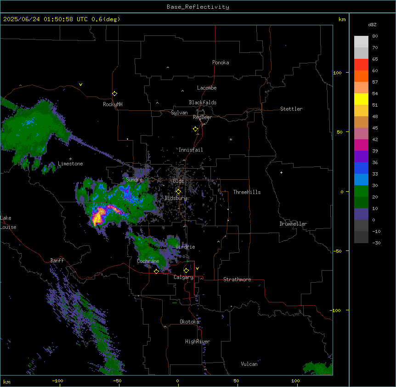Click the yellow v marker northwest of RockyMH

click(x=80, y=85)
